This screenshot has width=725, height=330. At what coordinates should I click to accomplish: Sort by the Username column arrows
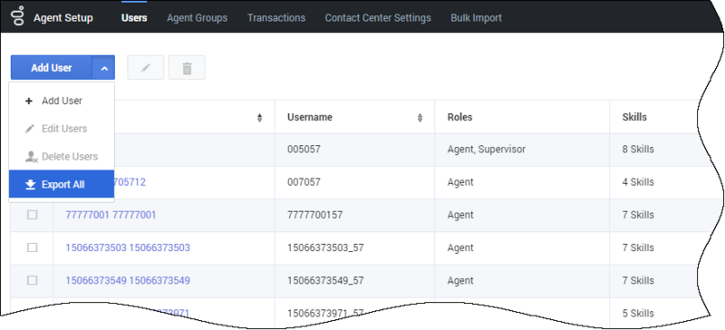click(x=420, y=118)
